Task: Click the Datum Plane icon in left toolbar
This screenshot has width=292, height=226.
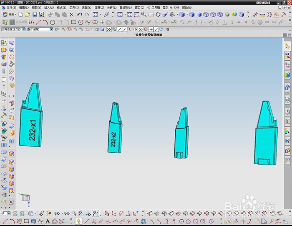Action: pos(4,80)
